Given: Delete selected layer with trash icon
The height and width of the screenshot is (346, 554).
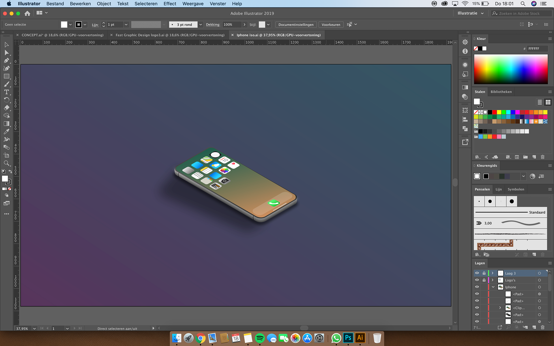Looking at the screenshot, I should (542, 327).
